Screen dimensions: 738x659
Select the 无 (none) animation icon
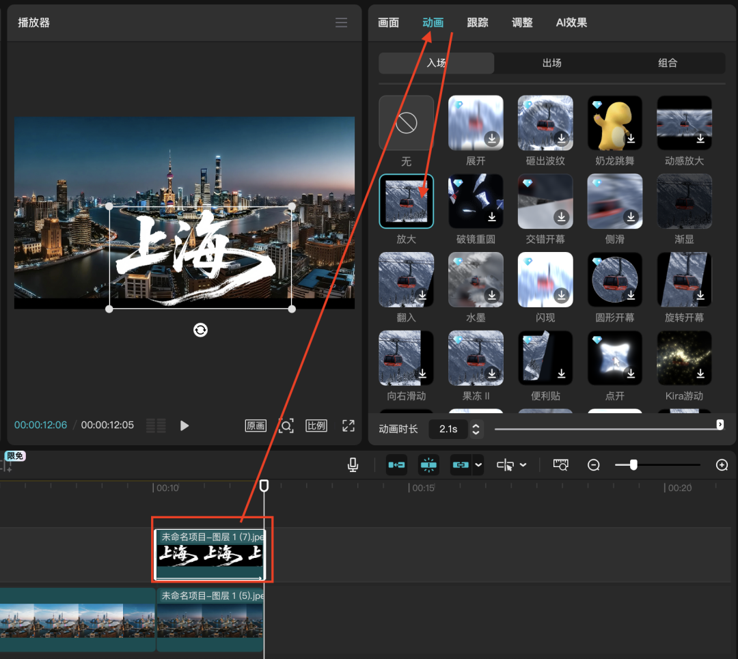tap(407, 123)
